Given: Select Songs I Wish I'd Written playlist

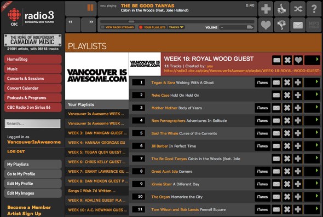Looking at the screenshot, I should [97, 191].
